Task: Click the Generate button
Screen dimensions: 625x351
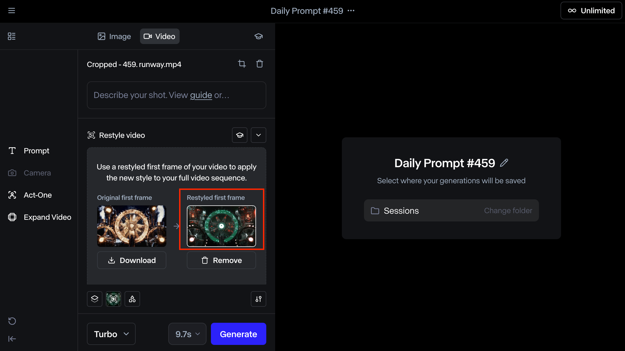Action: tap(238, 334)
